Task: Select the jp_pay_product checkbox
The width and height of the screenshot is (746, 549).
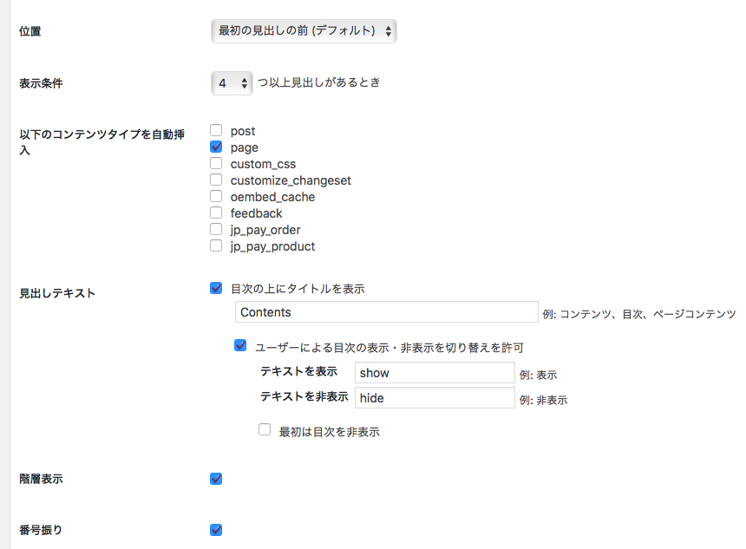Action: (x=217, y=246)
